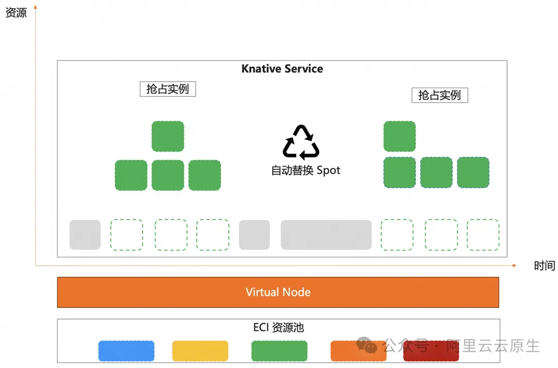Click the left 抢占实例 label box
558x368 pixels.
[167, 89]
